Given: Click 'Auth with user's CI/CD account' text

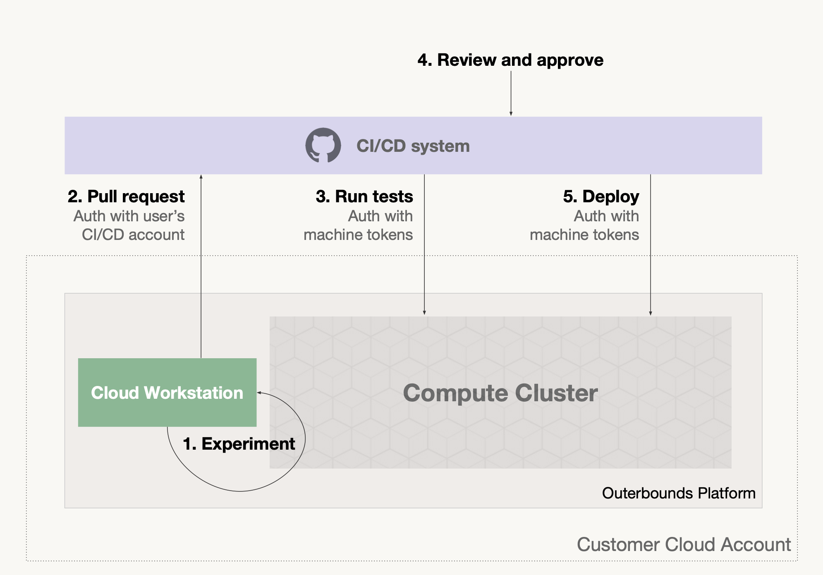Looking at the screenshot, I should point(129,225).
